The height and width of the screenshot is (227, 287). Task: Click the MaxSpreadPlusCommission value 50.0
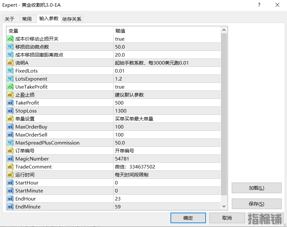click(x=120, y=143)
